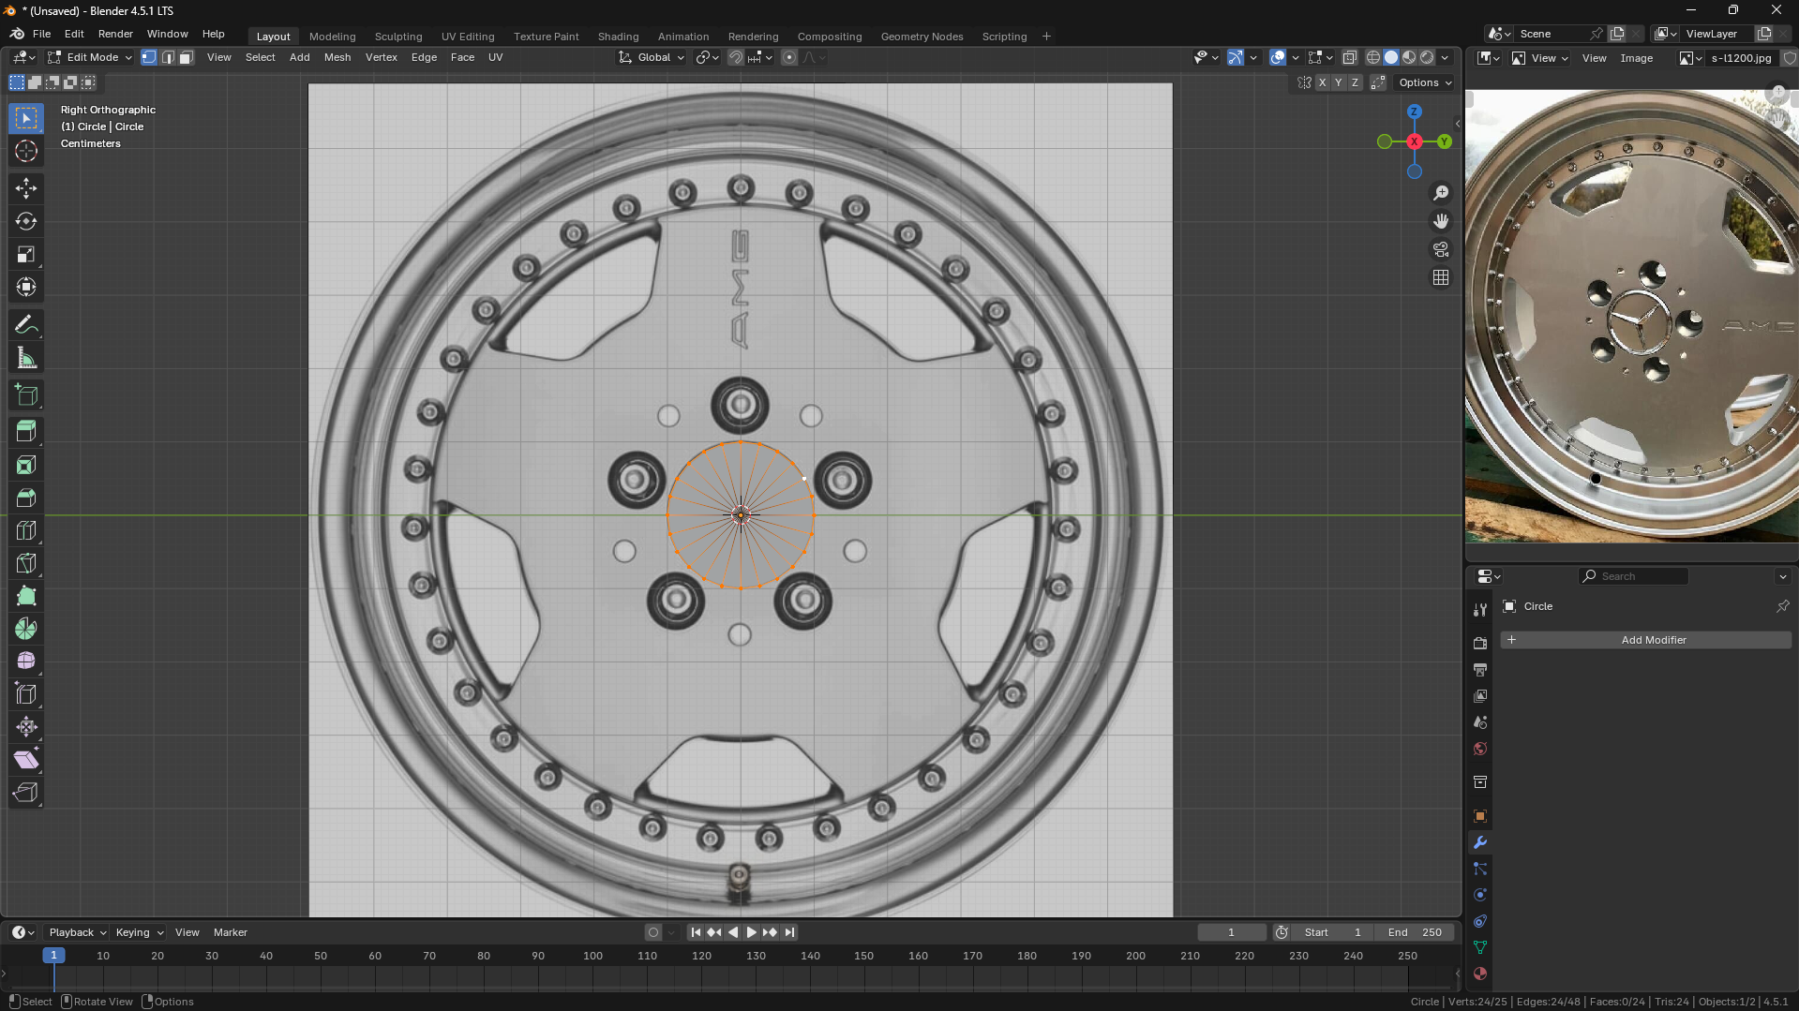Open the viewport shading options dropdown arrow
Viewport: 1799px width, 1011px height.
point(1445,57)
